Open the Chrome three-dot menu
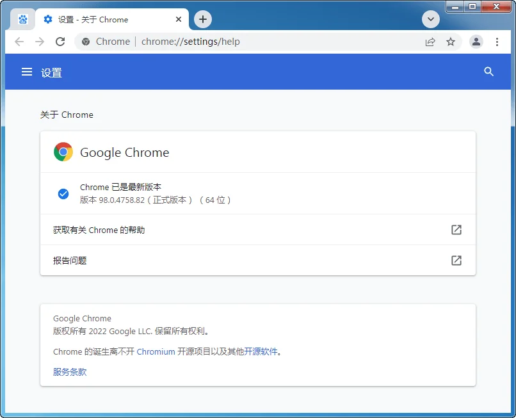 coord(497,42)
